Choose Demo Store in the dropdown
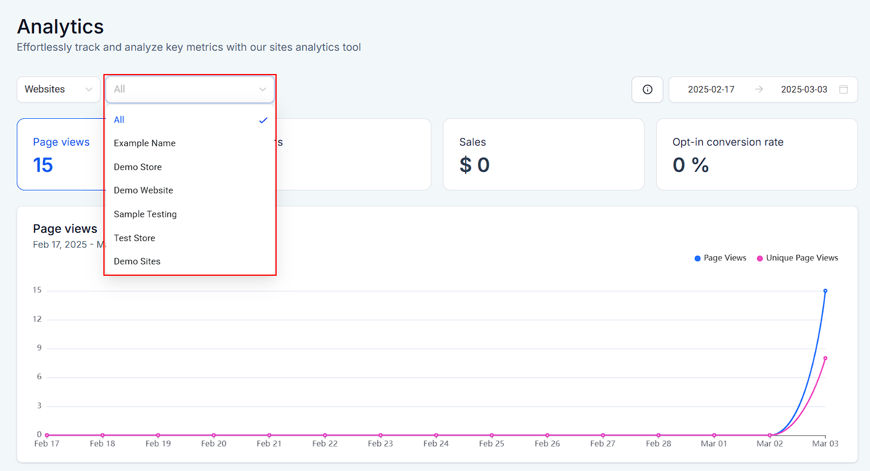The width and height of the screenshot is (870, 471). (x=138, y=167)
